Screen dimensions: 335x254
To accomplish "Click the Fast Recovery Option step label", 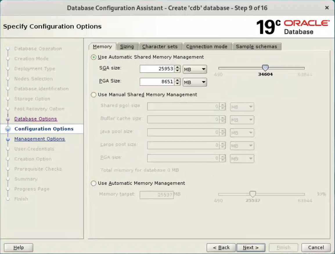I will pos(39,109).
